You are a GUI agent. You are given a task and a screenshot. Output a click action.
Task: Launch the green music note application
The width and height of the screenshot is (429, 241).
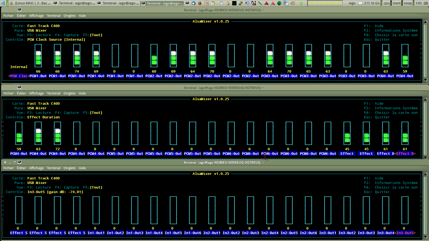[x=279, y=3]
